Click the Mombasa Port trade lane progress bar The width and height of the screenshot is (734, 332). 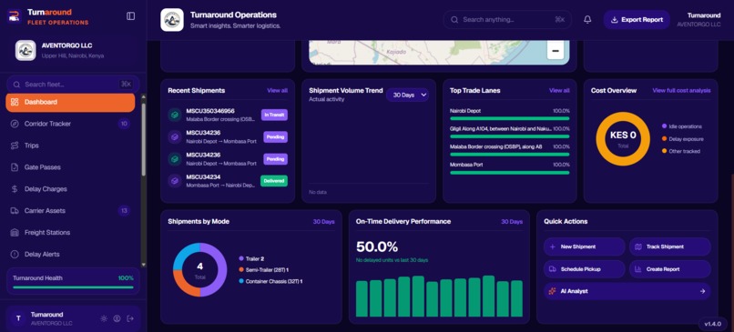point(510,173)
